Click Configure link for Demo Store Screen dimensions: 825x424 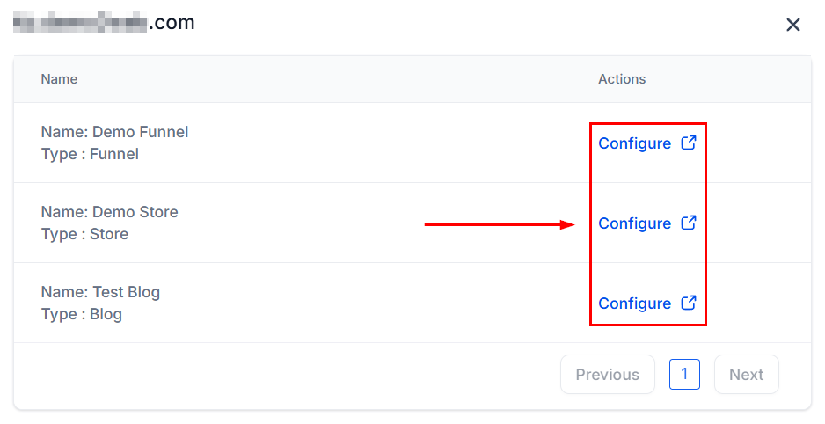click(x=634, y=223)
